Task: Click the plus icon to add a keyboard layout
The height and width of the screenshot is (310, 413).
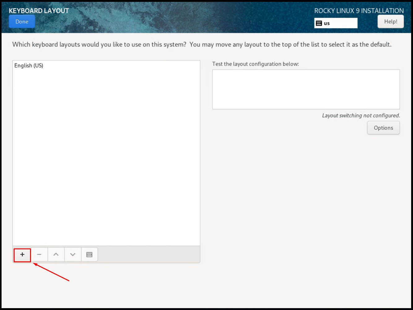Action: pos(22,255)
